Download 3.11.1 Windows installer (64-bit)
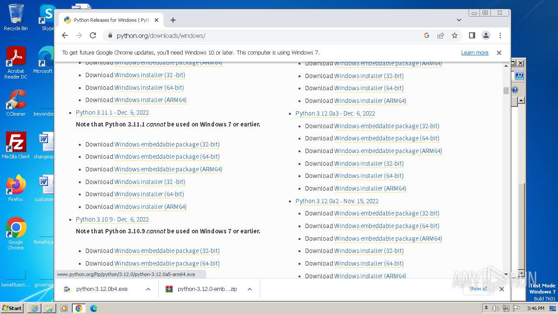This screenshot has height=314, width=558. (x=149, y=194)
